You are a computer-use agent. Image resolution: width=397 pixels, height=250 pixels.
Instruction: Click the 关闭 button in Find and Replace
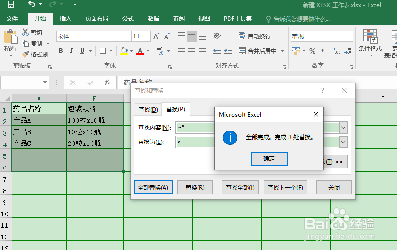point(334,188)
